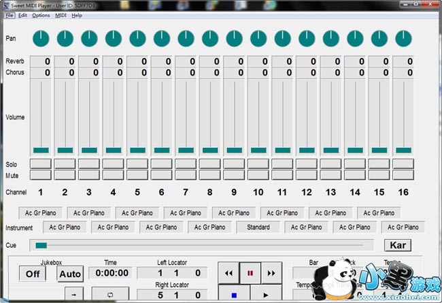Image resolution: width=442 pixels, height=303 pixels.
Task: Solo channel 10
Action: point(258,164)
